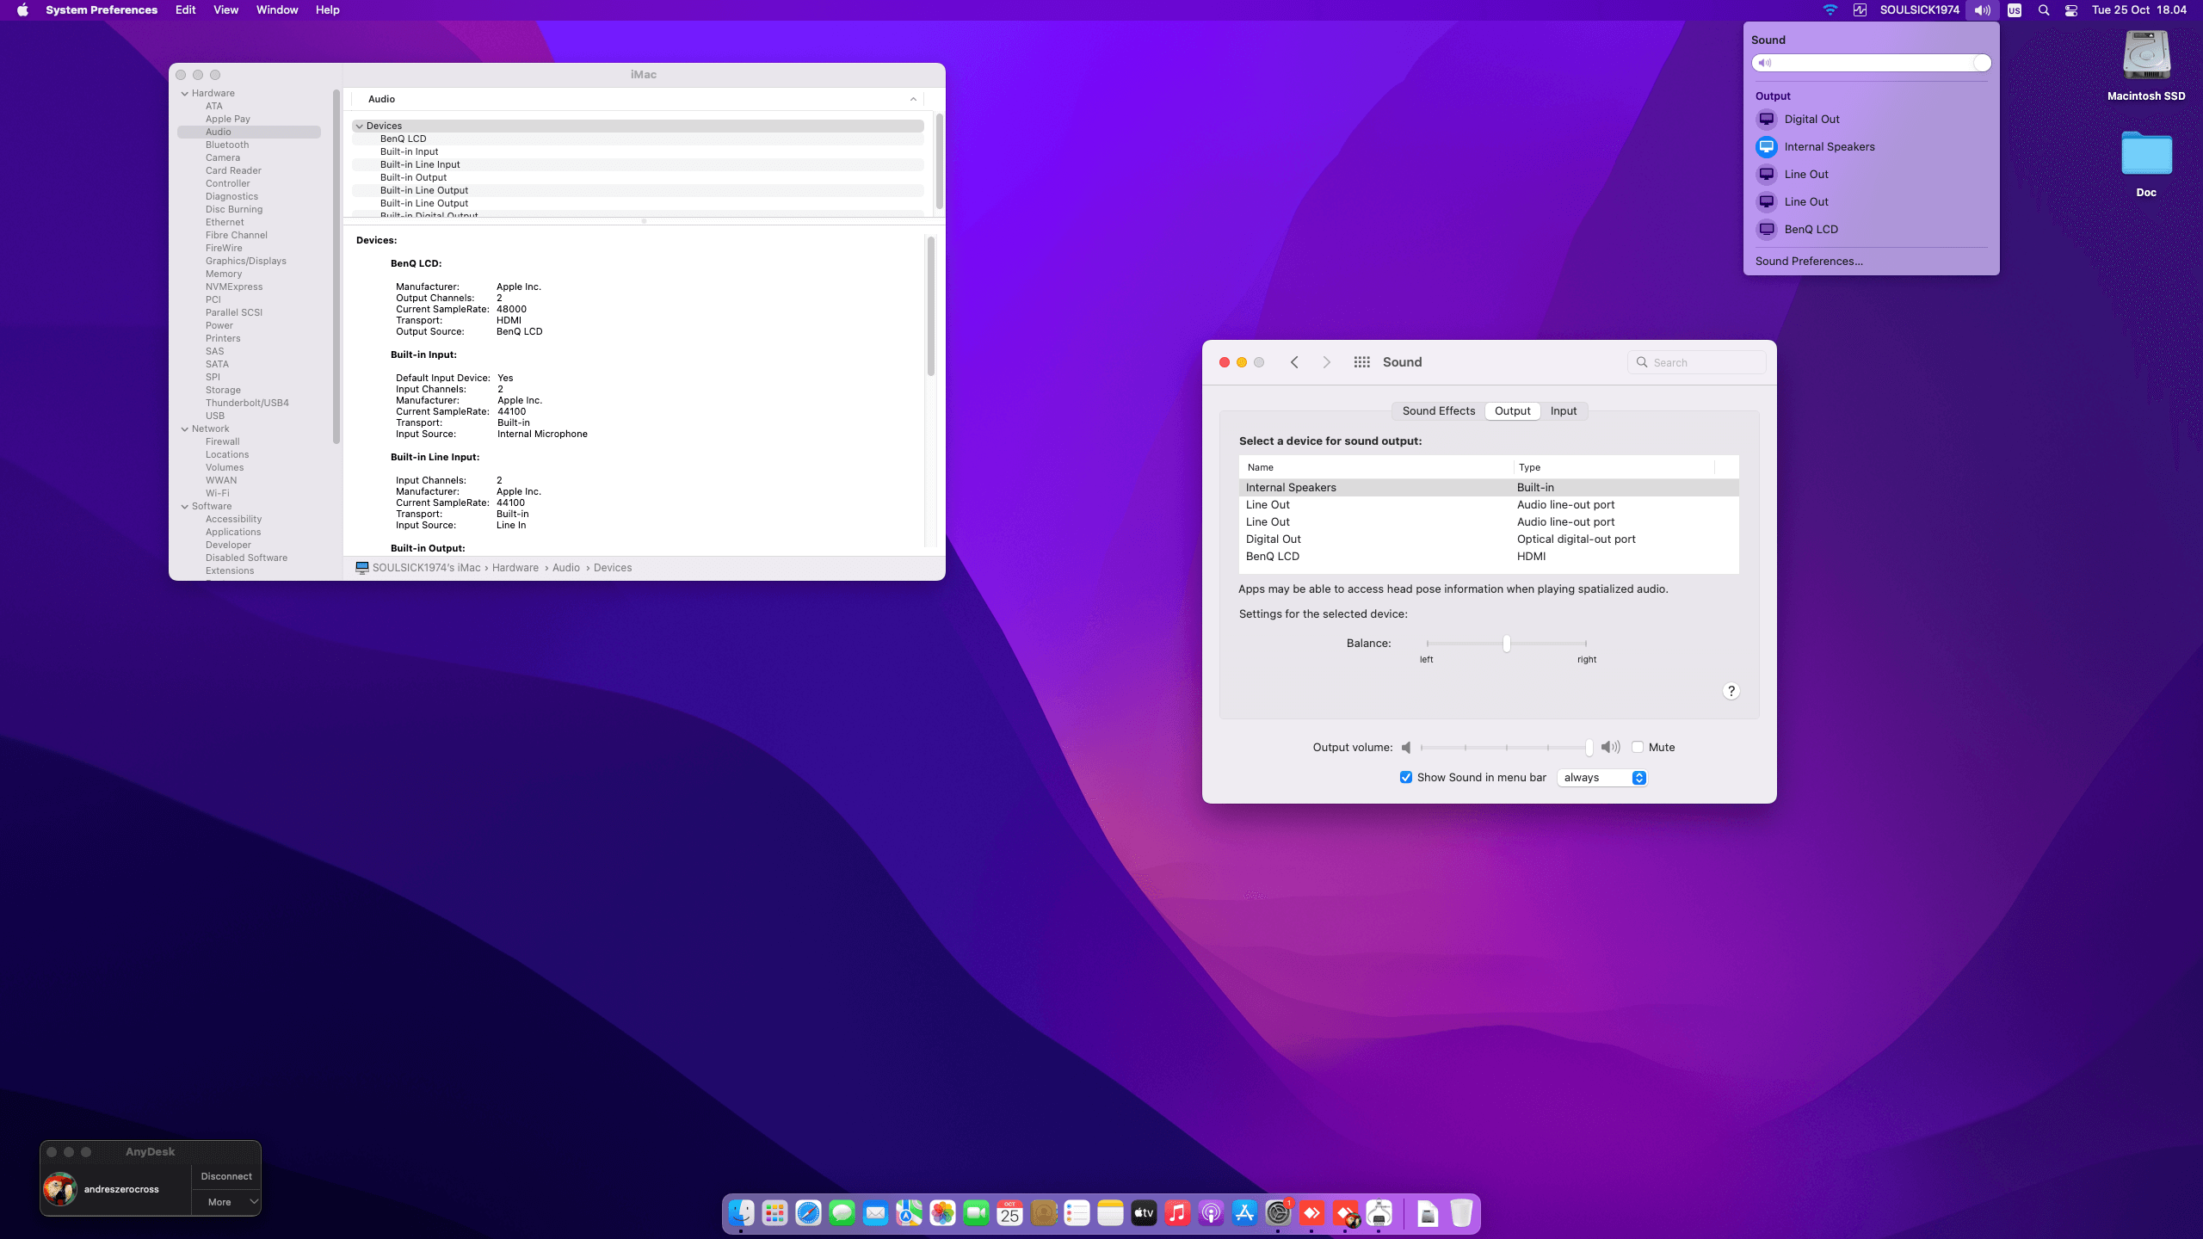The width and height of the screenshot is (2203, 1239).
Task: Click the Search field in Sound window
Action: 1697,362
